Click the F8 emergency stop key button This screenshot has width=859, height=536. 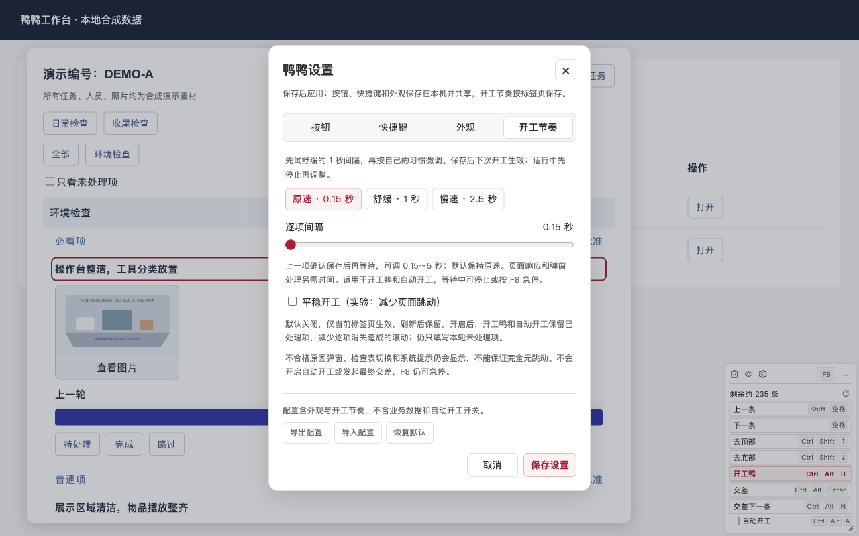(826, 375)
